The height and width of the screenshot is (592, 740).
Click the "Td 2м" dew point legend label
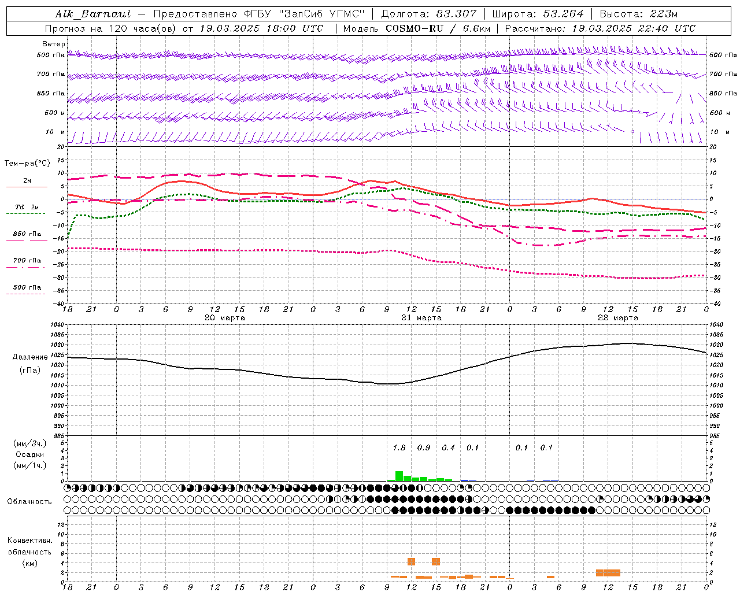point(27,207)
